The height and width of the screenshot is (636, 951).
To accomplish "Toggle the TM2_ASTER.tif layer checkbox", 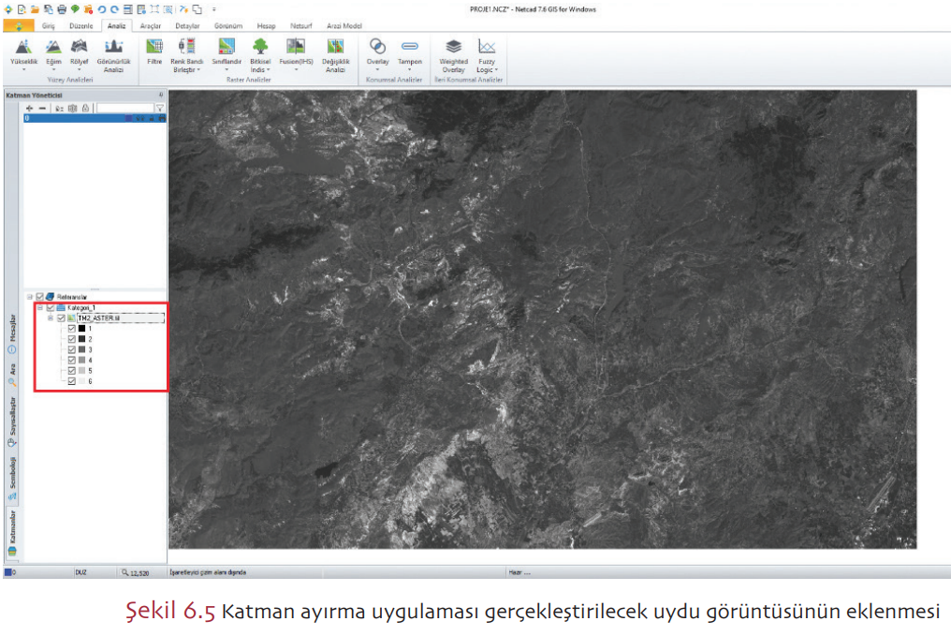I will [61, 318].
